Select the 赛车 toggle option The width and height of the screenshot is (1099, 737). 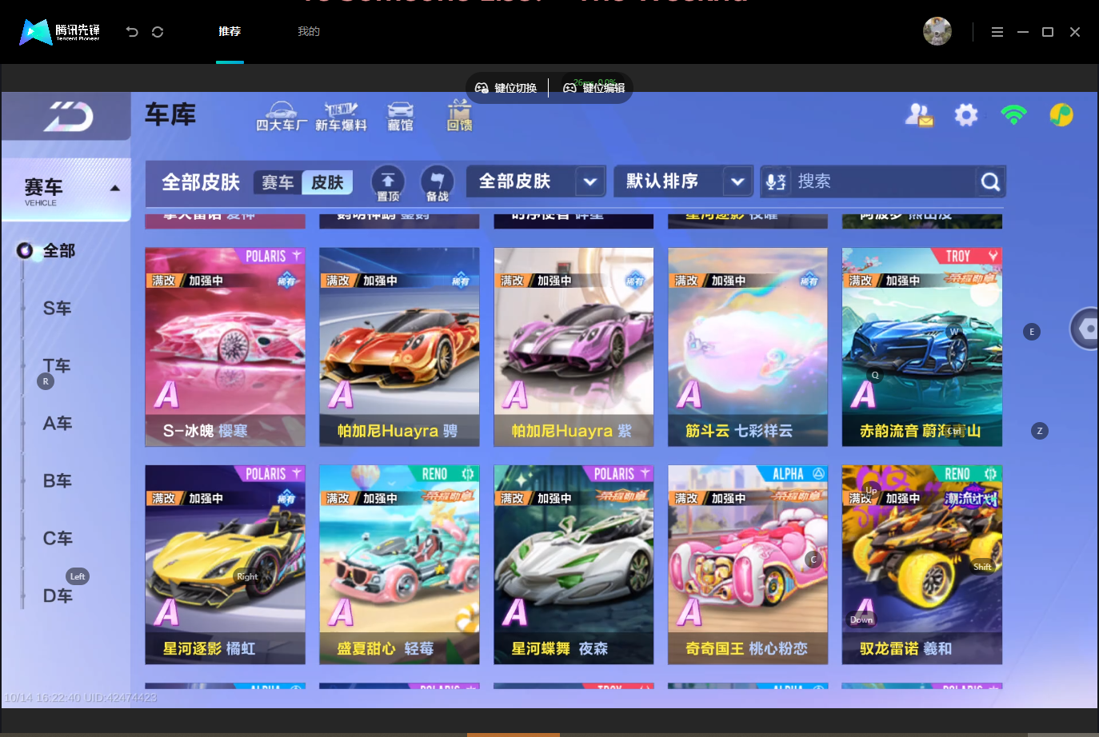(278, 182)
